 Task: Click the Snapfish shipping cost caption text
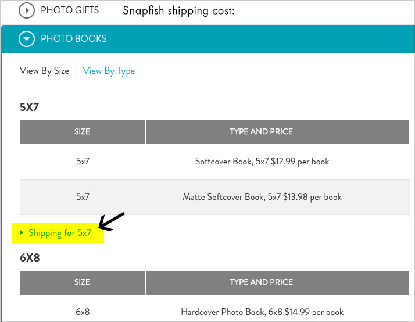tap(178, 11)
